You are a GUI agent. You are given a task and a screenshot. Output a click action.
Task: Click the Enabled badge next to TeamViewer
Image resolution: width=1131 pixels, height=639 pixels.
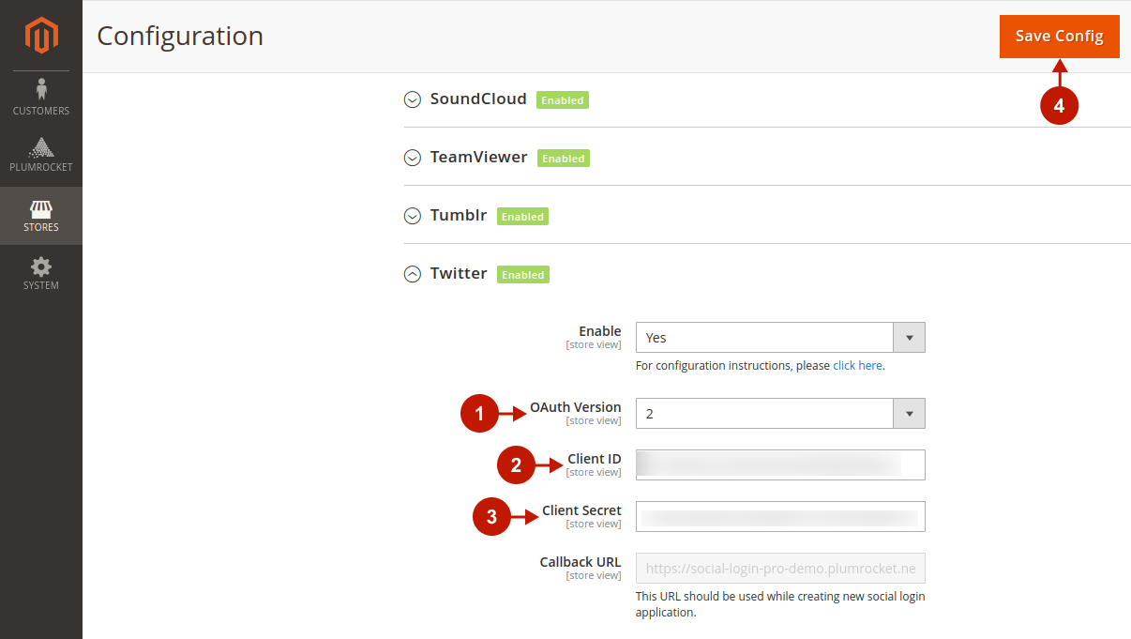[564, 159]
